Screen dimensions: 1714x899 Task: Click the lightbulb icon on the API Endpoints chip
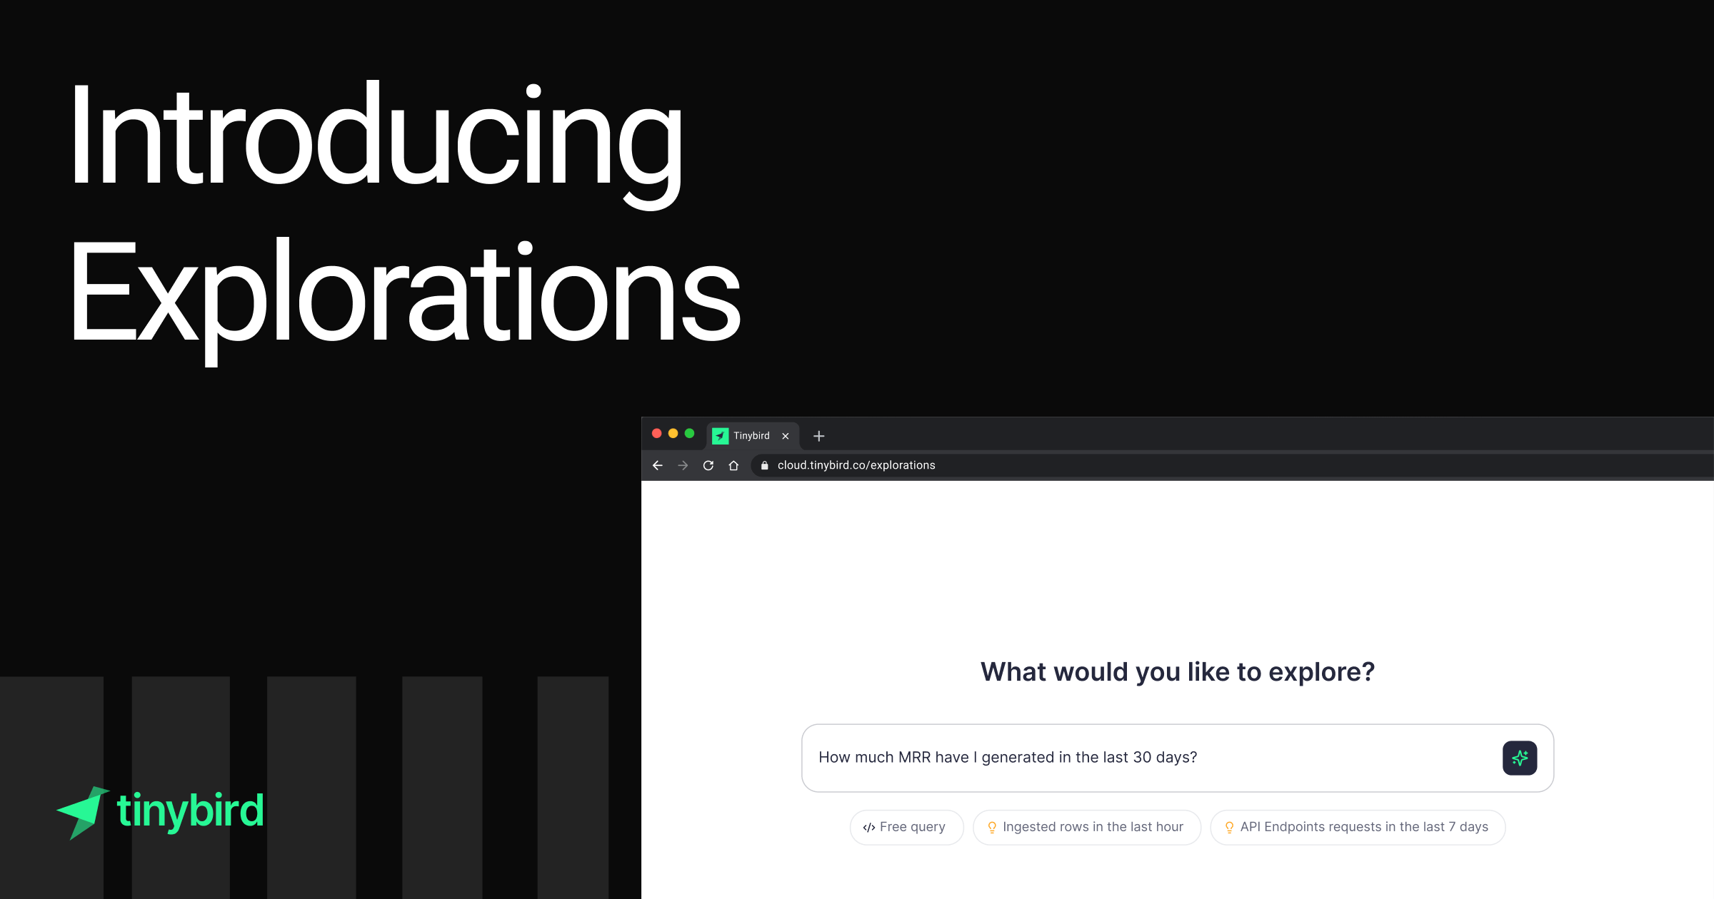click(1229, 827)
